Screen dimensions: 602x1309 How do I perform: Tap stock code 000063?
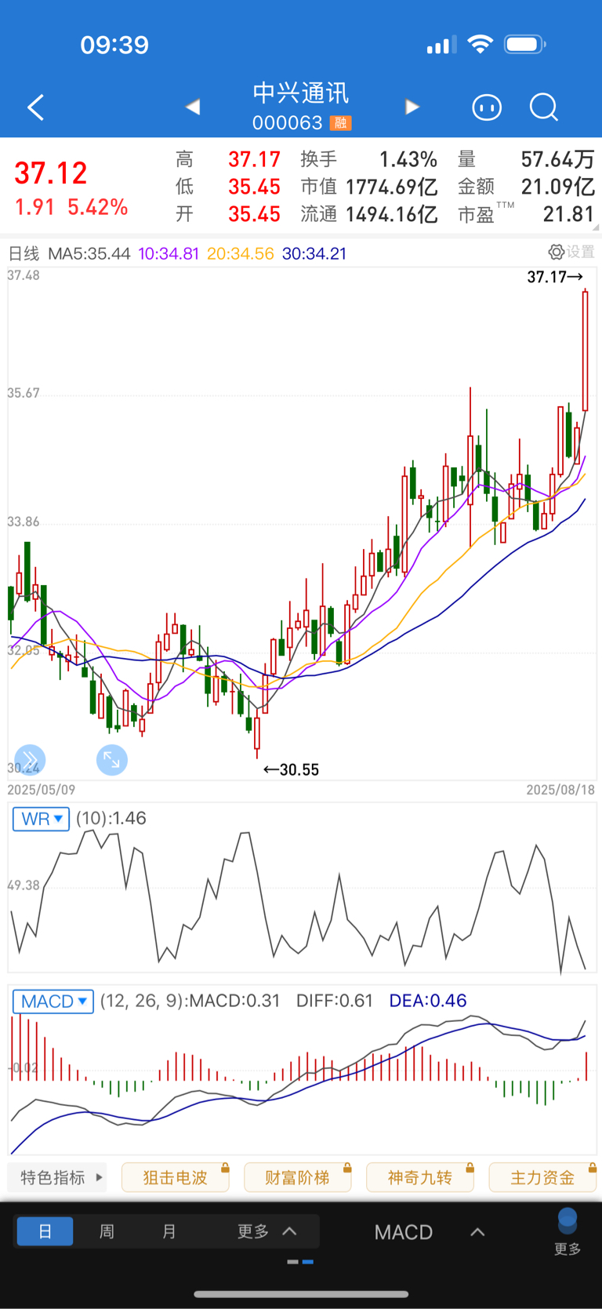coord(288,123)
